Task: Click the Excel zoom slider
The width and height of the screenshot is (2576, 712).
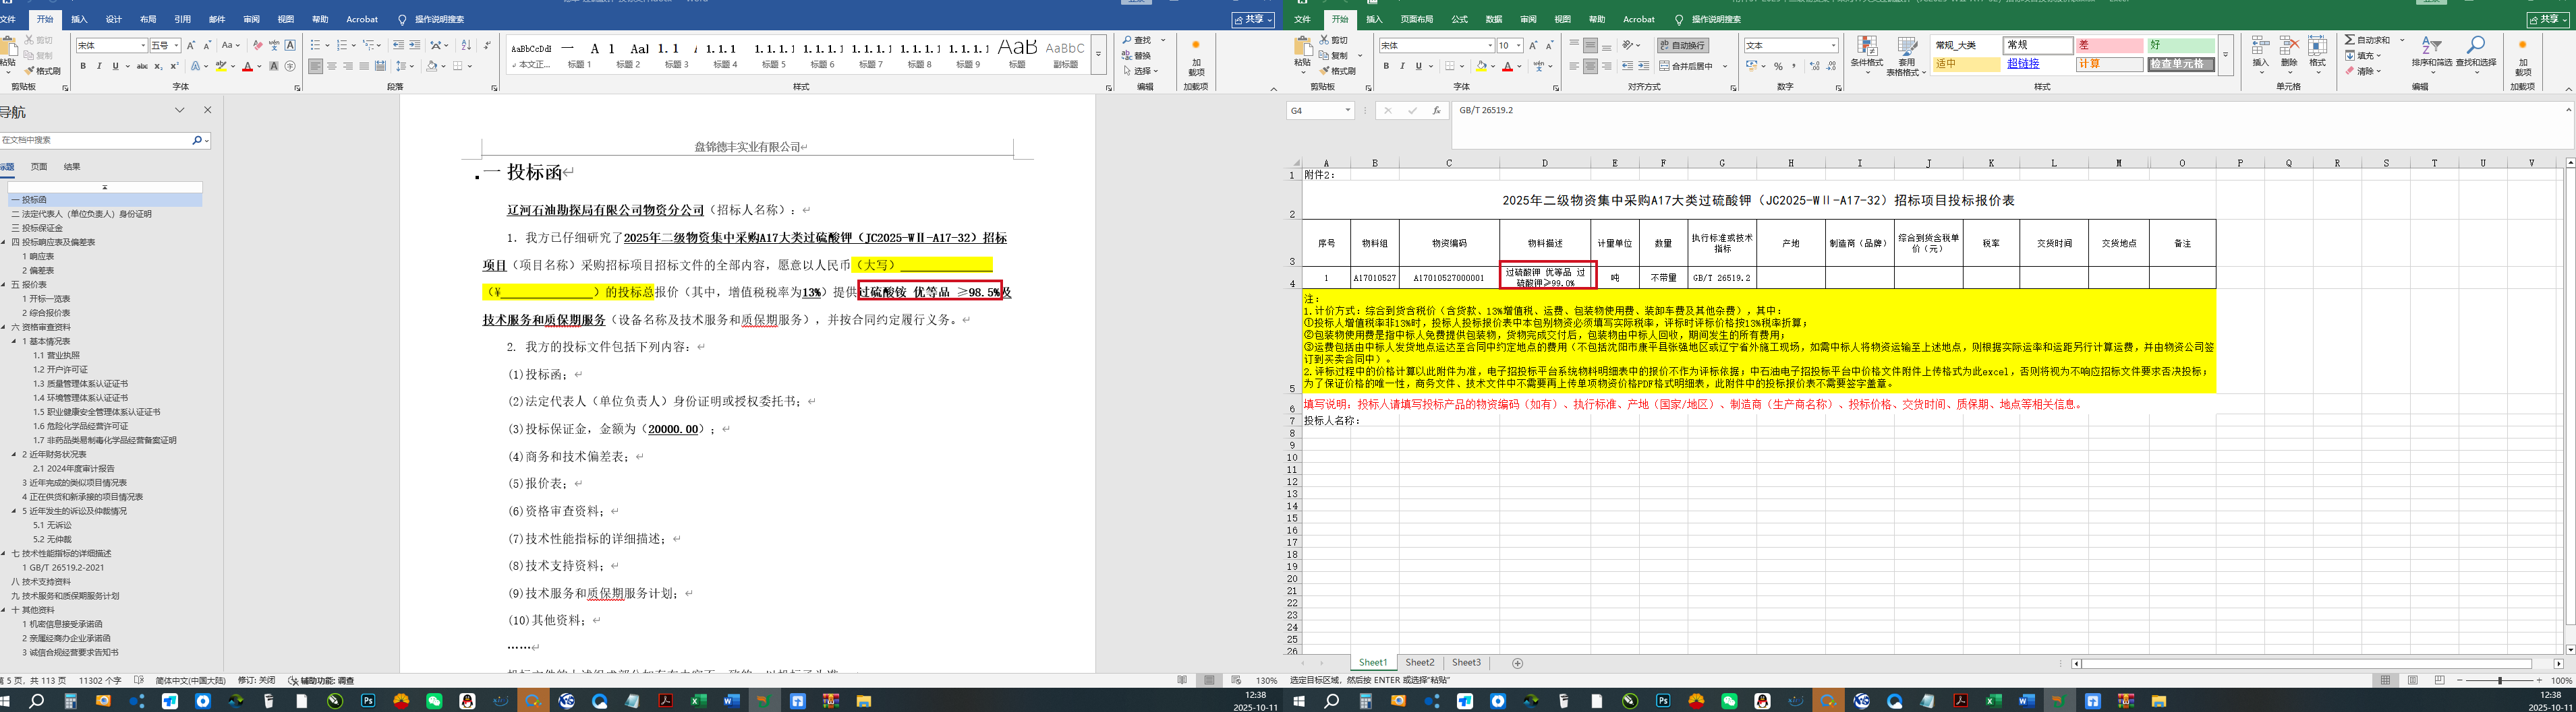Action: click(2500, 680)
